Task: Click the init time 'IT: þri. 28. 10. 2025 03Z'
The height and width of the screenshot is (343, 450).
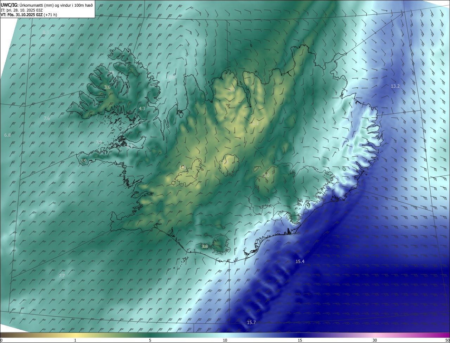Action: coord(22,10)
